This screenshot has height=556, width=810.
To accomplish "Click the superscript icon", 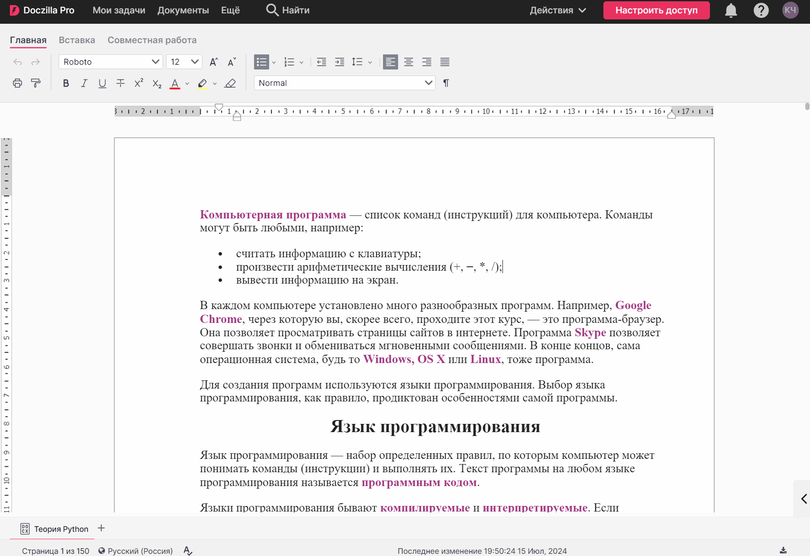I will click(x=138, y=83).
